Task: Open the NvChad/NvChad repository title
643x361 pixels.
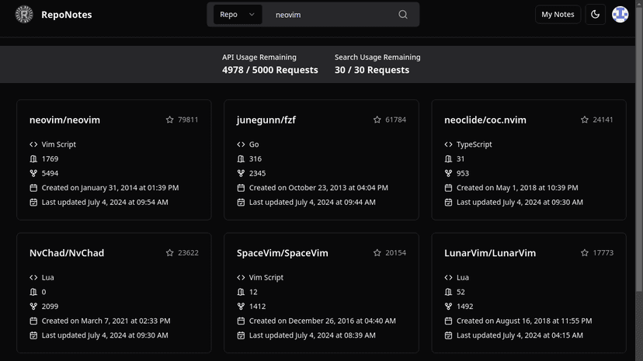Action: point(67,253)
